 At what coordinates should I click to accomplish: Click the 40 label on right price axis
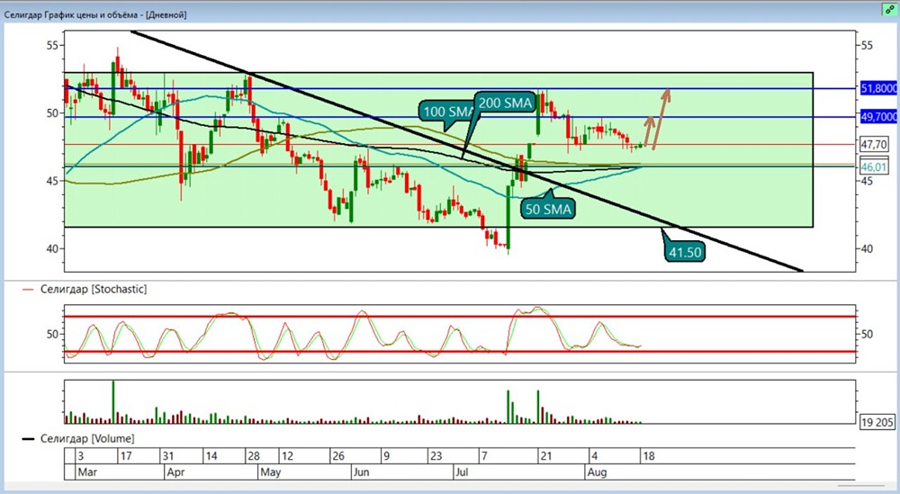867,249
